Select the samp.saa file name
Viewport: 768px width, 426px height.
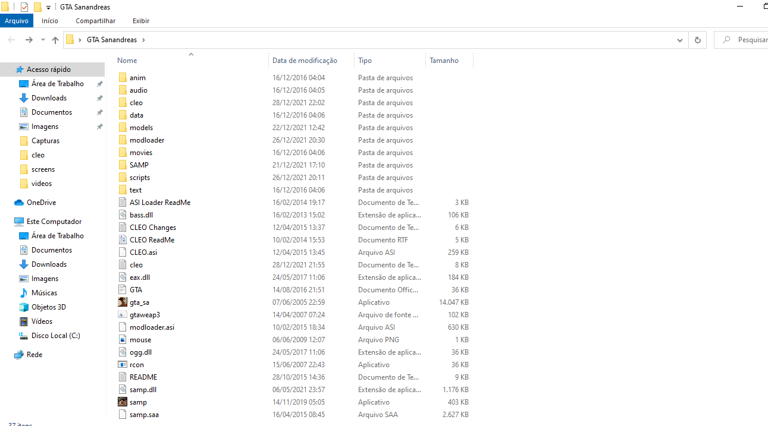click(144, 415)
